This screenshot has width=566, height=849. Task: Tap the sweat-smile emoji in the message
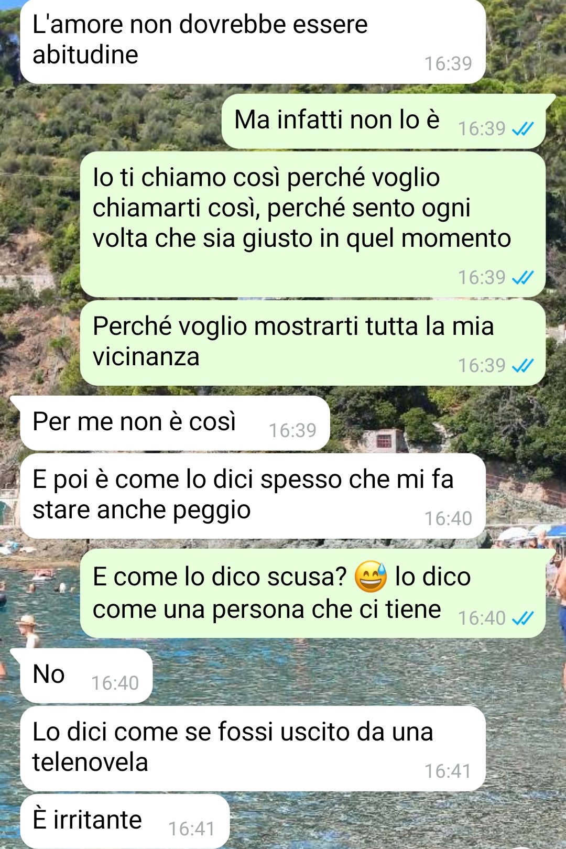(x=371, y=576)
